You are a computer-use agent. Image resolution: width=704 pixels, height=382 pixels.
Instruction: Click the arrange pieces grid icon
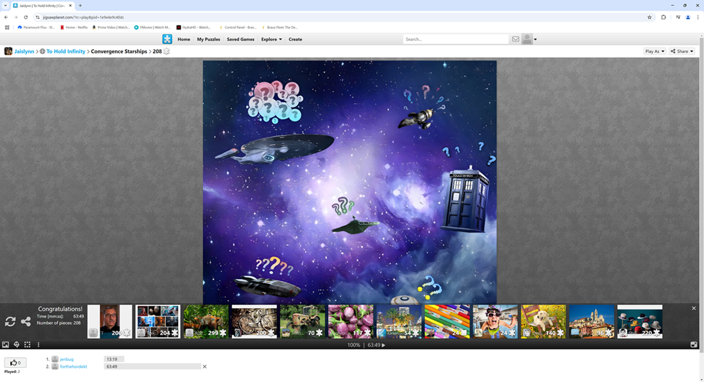[27, 345]
